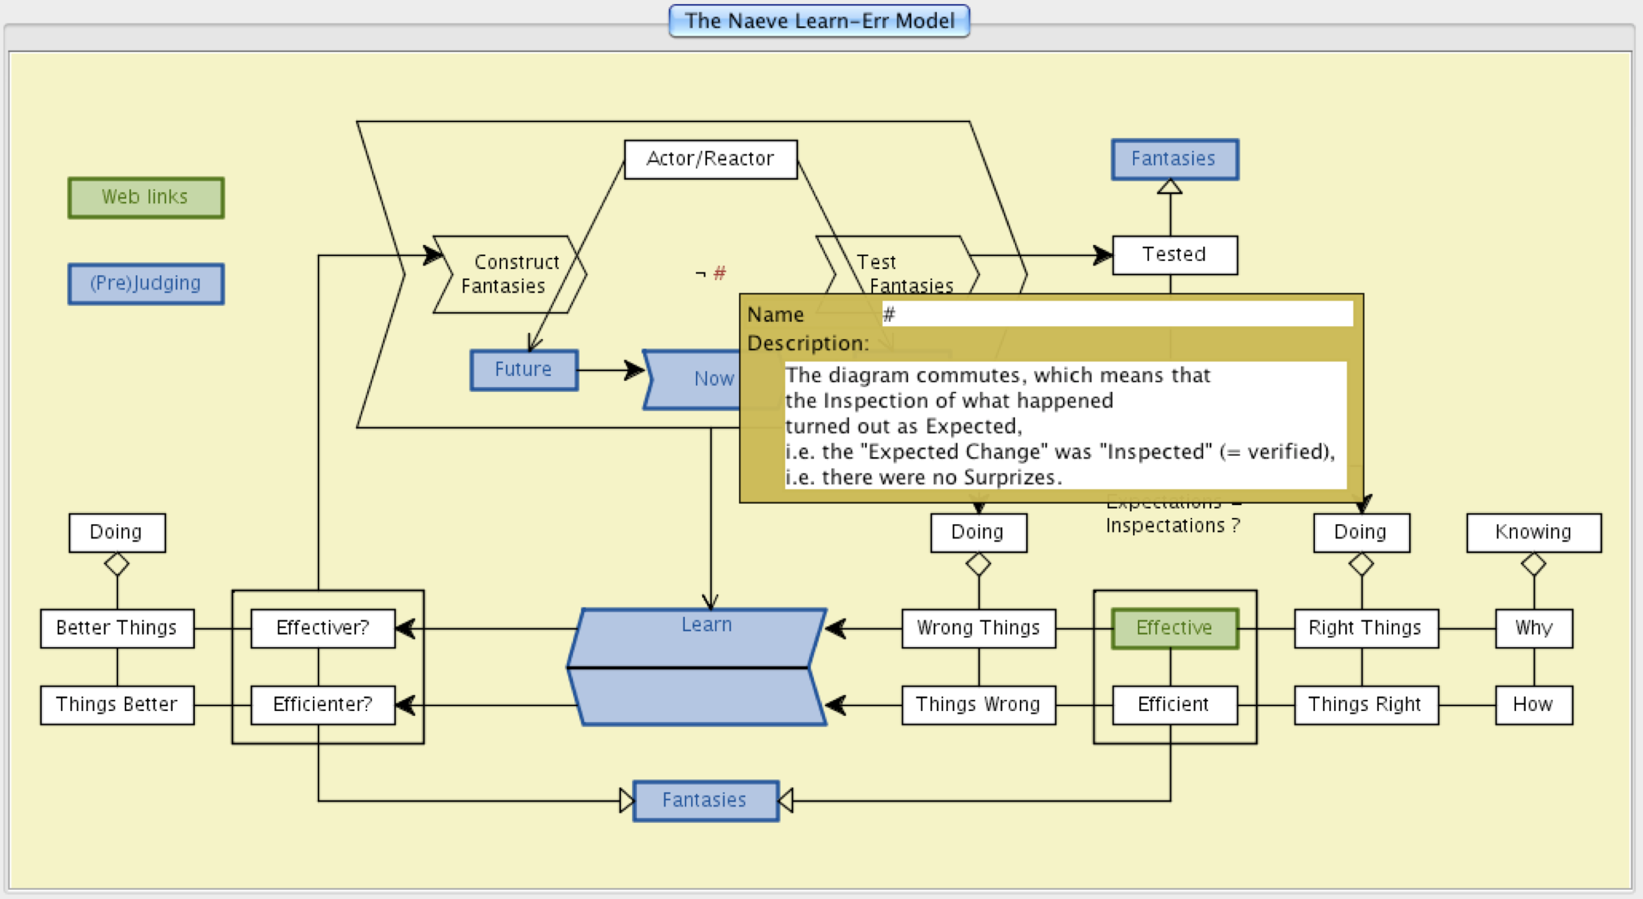
Task: Click the red # symbol label
Action: point(719,273)
